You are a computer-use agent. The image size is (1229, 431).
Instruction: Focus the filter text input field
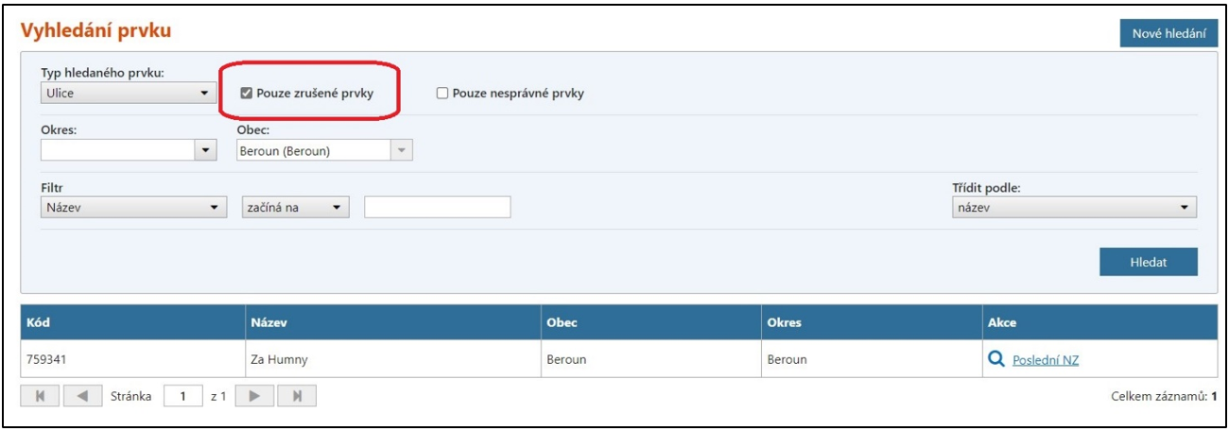click(x=437, y=207)
